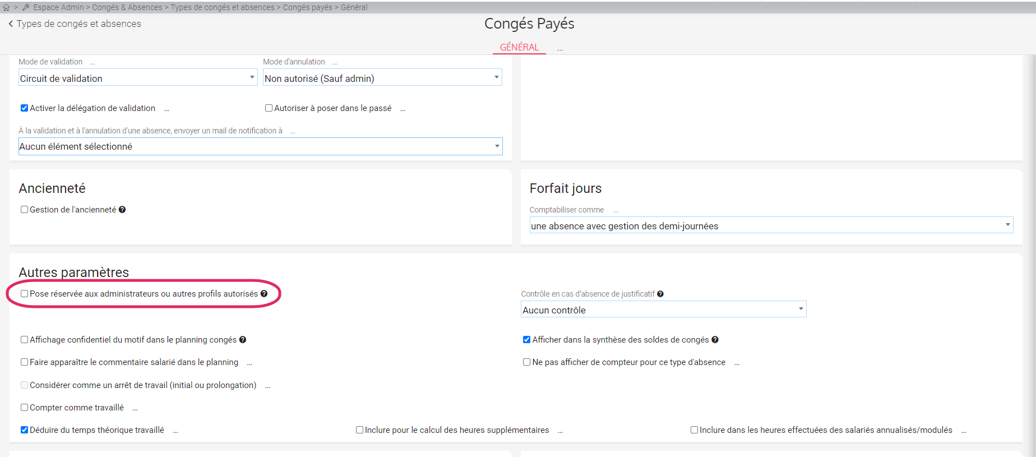Click ellipsis after mail de notification label
1036x457 pixels.
293,132
